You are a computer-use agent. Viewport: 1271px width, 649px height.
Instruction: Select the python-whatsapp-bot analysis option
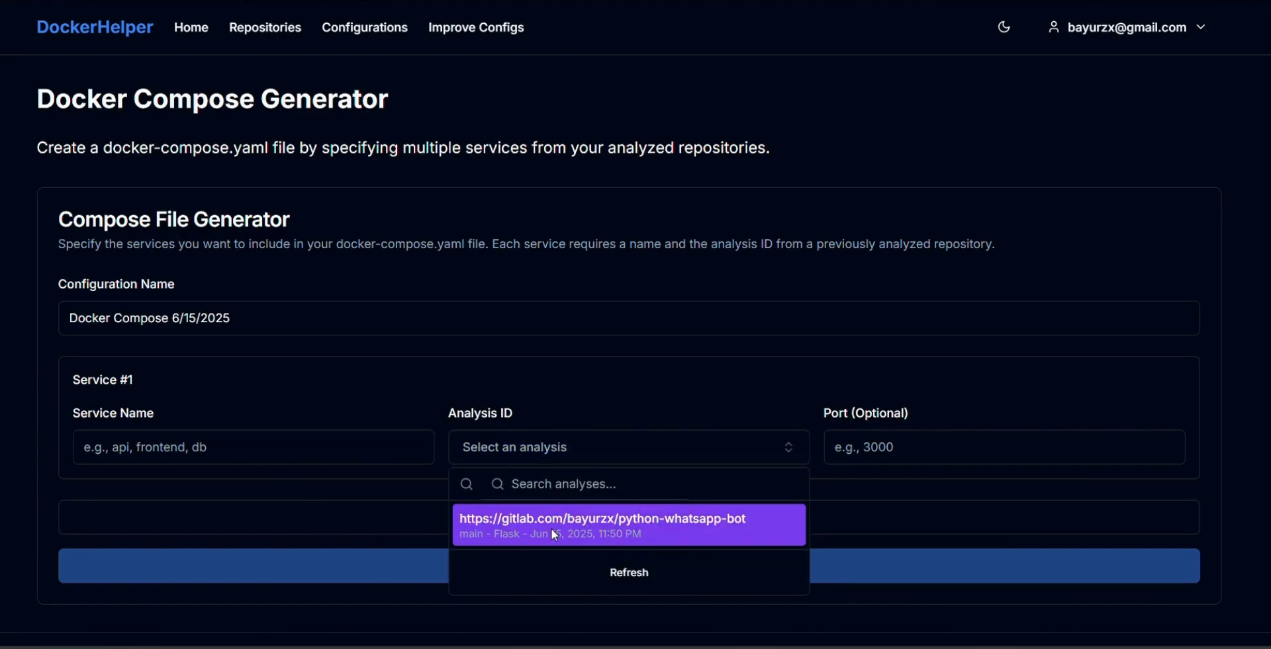pyautogui.click(x=628, y=525)
